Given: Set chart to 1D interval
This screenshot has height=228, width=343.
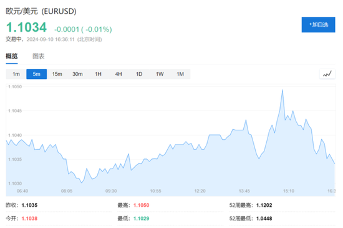Looking at the screenshot, I should tap(139, 74).
